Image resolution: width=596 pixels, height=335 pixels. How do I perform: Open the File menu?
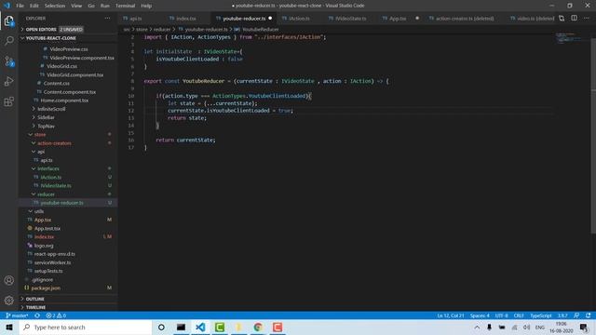[20, 6]
